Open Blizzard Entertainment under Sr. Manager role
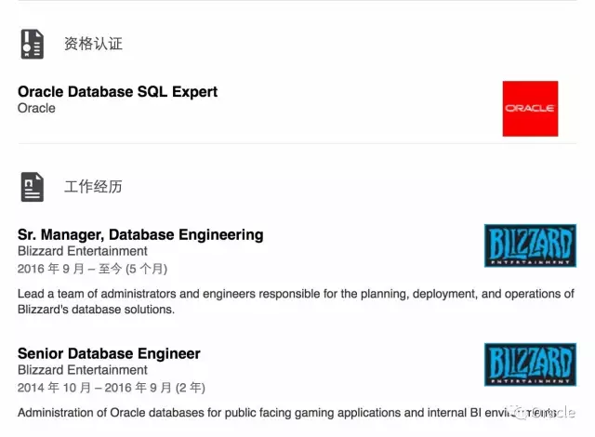 click(83, 251)
